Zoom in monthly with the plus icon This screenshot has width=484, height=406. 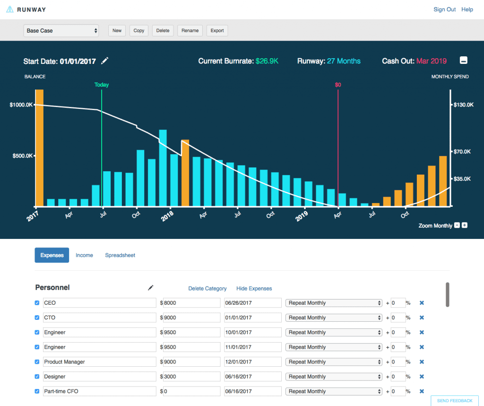pos(464,225)
